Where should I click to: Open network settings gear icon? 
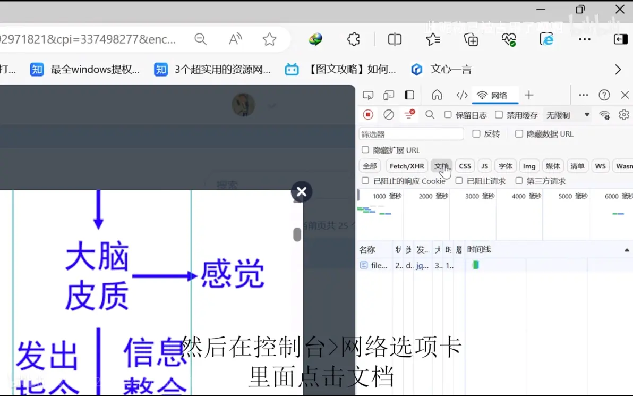tap(624, 115)
